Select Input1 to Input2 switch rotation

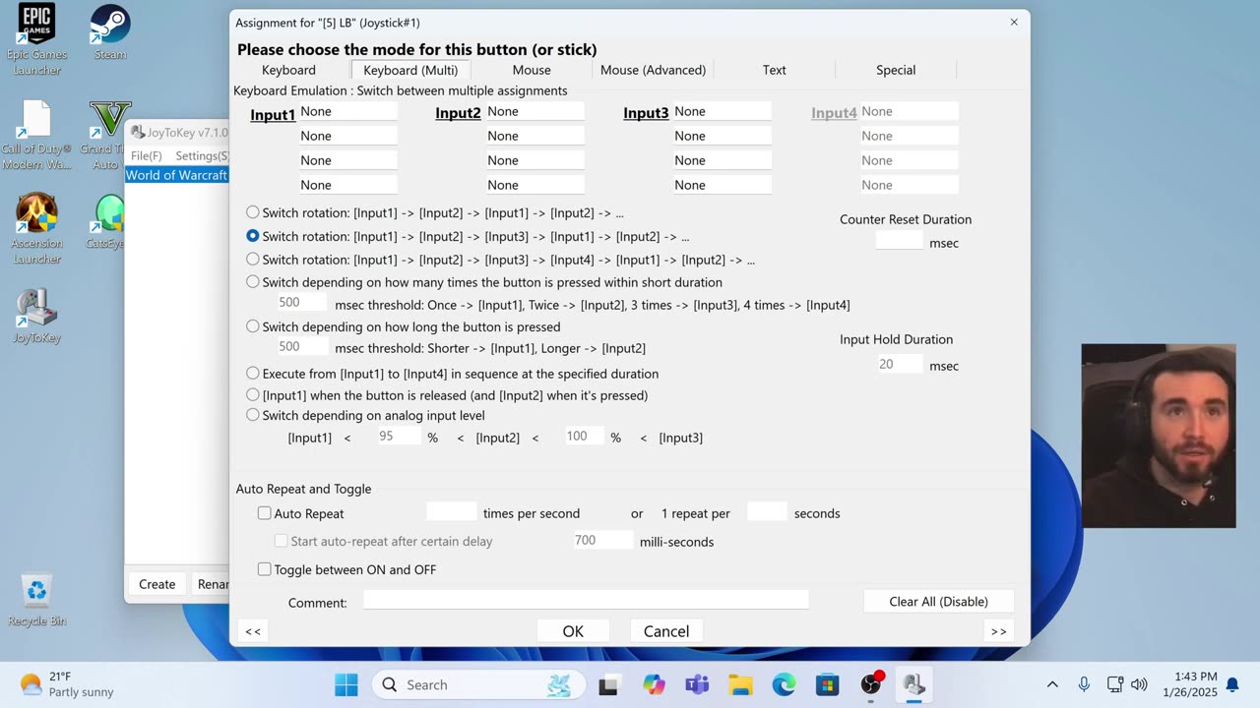(x=253, y=212)
